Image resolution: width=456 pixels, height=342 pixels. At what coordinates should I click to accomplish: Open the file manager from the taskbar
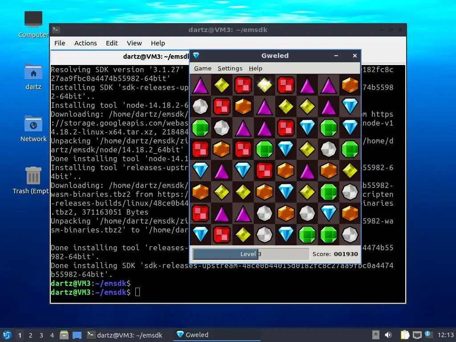pos(64,335)
